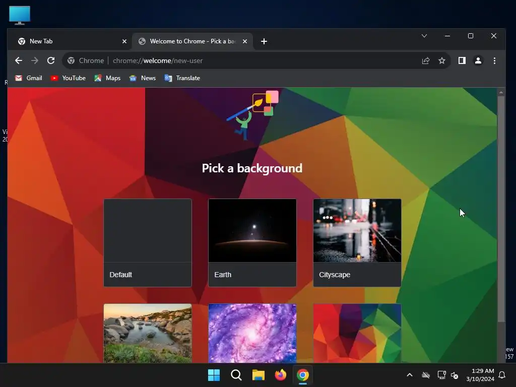
Task: Choose the Earth background
Action: pos(252,243)
